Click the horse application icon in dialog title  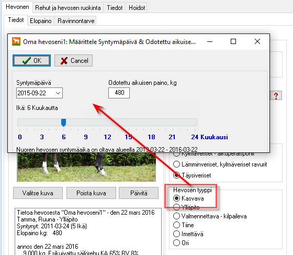pos(16,41)
